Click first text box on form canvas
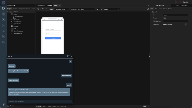 (x=53, y=29)
